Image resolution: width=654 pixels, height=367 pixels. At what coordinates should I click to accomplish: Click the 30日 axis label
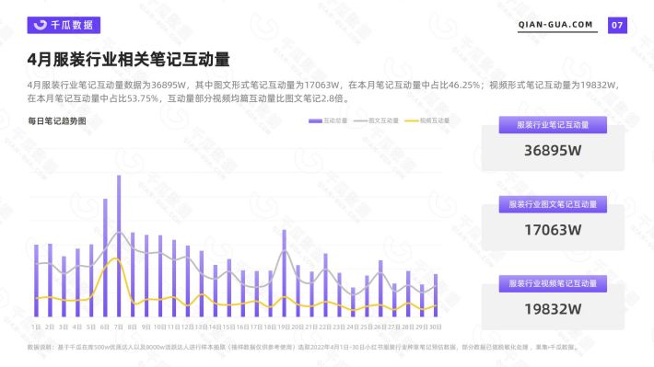tap(435, 327)
